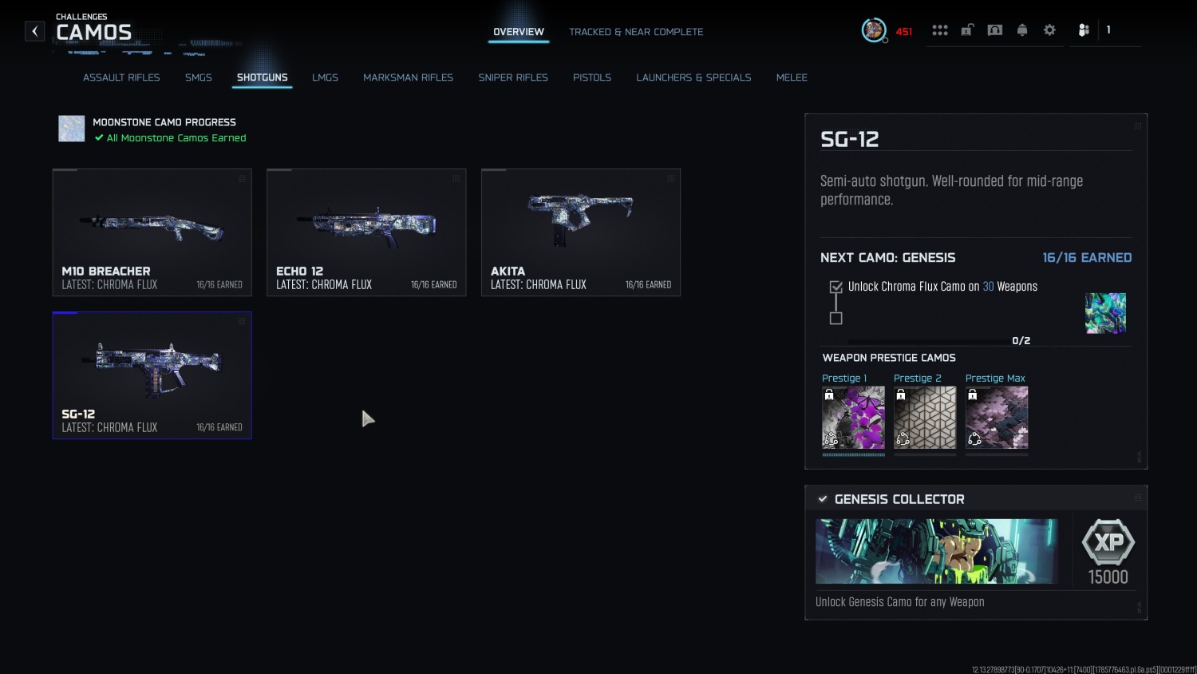
Task: Open the M10 Breacher weapon card
Action: tap(152, 232)
